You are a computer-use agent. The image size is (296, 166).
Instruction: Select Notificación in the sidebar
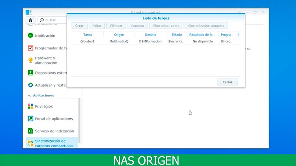click(45, 36)
